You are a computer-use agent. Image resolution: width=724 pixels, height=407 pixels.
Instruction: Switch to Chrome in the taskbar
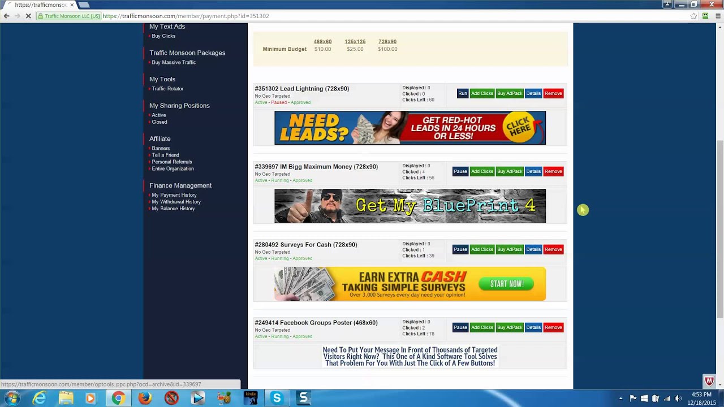118,399
